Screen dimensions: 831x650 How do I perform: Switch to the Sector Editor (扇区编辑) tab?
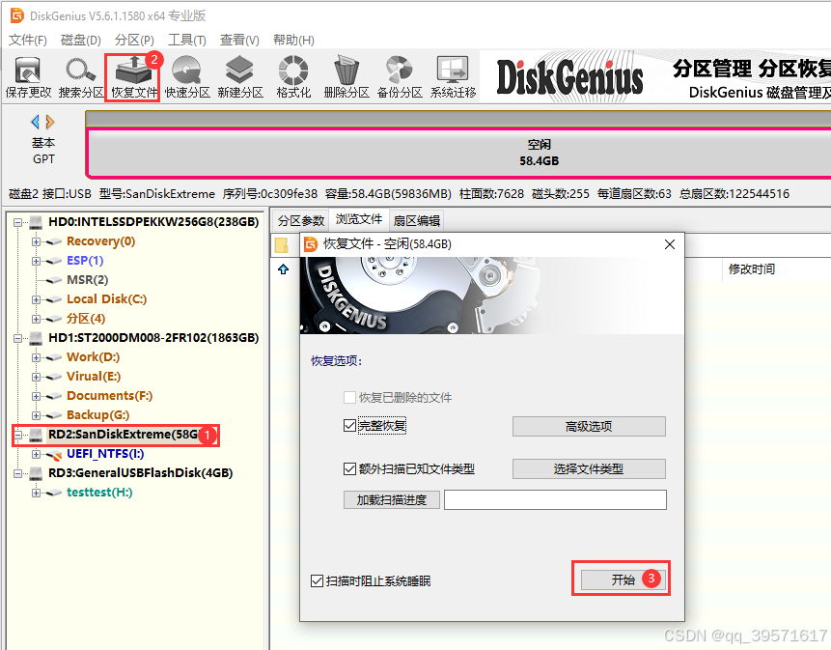(x=417, y=220)
